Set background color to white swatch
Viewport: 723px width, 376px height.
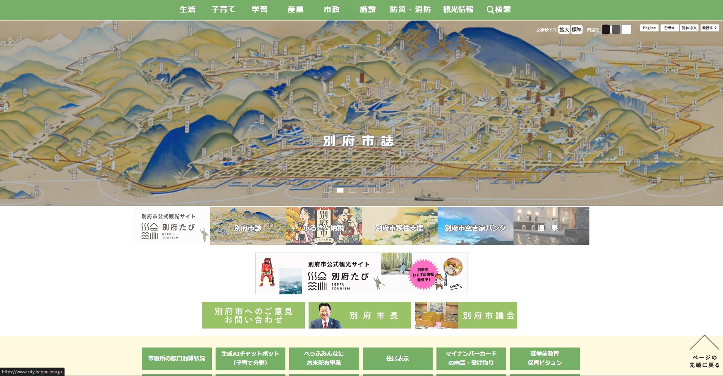point(626,30)
